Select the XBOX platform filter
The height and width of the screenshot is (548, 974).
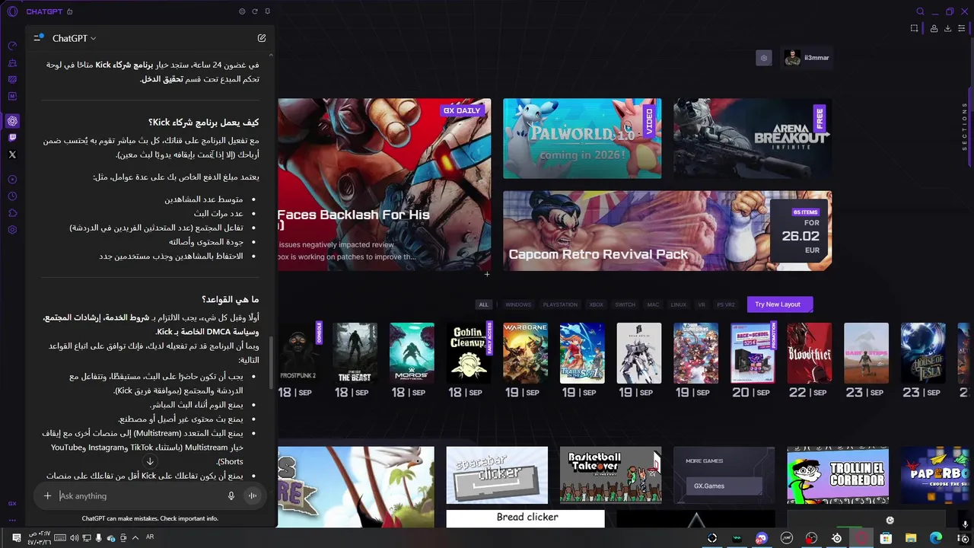(597, 304)
